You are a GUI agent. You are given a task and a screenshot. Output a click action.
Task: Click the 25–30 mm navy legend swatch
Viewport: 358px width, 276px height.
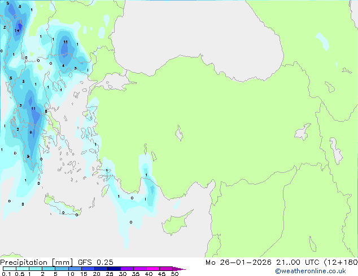(x=113, y=269)
